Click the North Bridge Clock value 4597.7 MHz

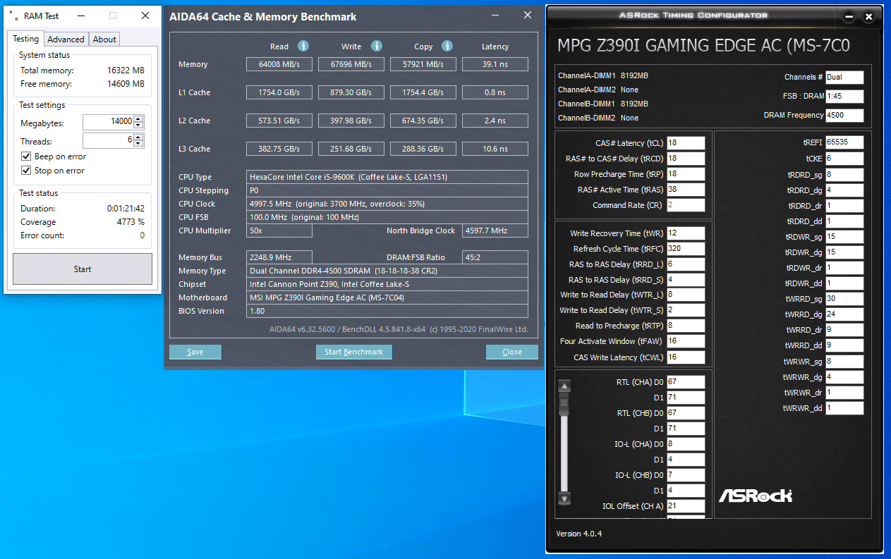[495, 231]
